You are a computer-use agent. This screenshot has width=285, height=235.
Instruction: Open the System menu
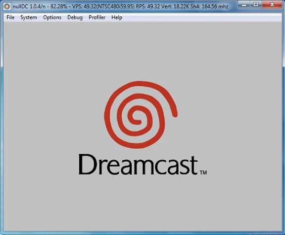click(x=29, y=17)
